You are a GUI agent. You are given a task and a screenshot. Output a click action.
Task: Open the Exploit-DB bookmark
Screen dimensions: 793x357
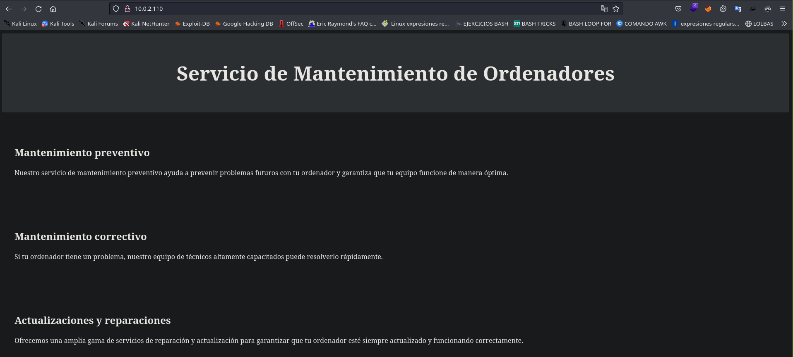(x=192, y=24)
